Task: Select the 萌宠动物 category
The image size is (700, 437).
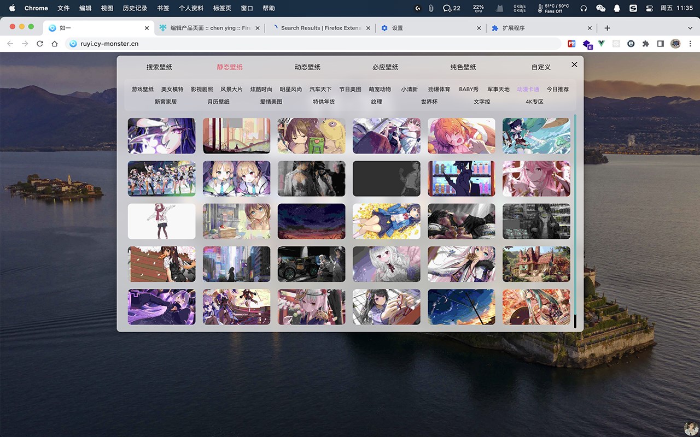Action: coord(380,89)
